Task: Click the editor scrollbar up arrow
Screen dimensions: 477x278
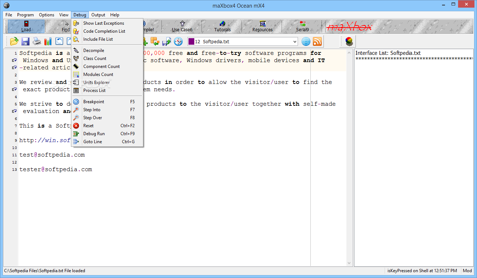Action: pos(349,52)
